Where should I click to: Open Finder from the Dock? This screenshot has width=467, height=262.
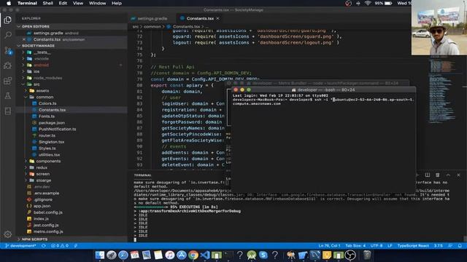(100, 255)
